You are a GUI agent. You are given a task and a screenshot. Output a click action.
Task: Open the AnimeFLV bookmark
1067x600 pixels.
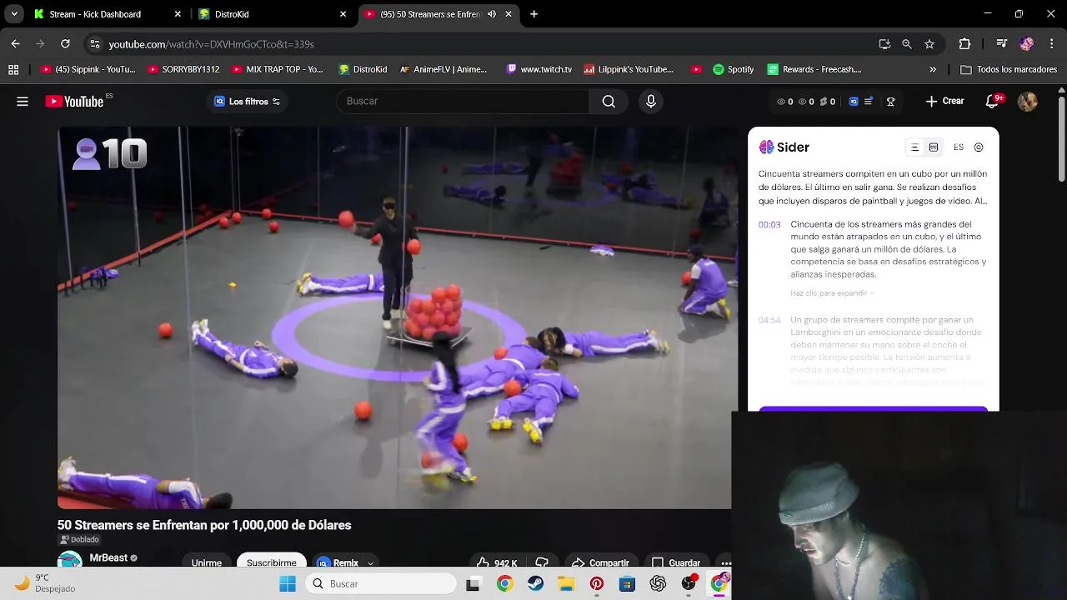click(443, 70)
